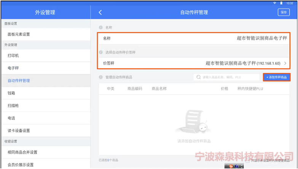Image resolution: width=298 pixels, height=169 pixels.
Task: Go back using the header arrow
Action: point(100,12)
